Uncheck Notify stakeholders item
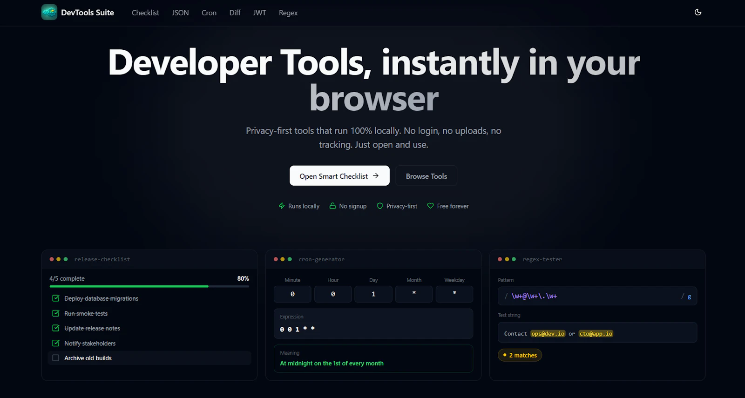Screen dimensions: 745x398 pyautogui.click(x=56, y=343)
